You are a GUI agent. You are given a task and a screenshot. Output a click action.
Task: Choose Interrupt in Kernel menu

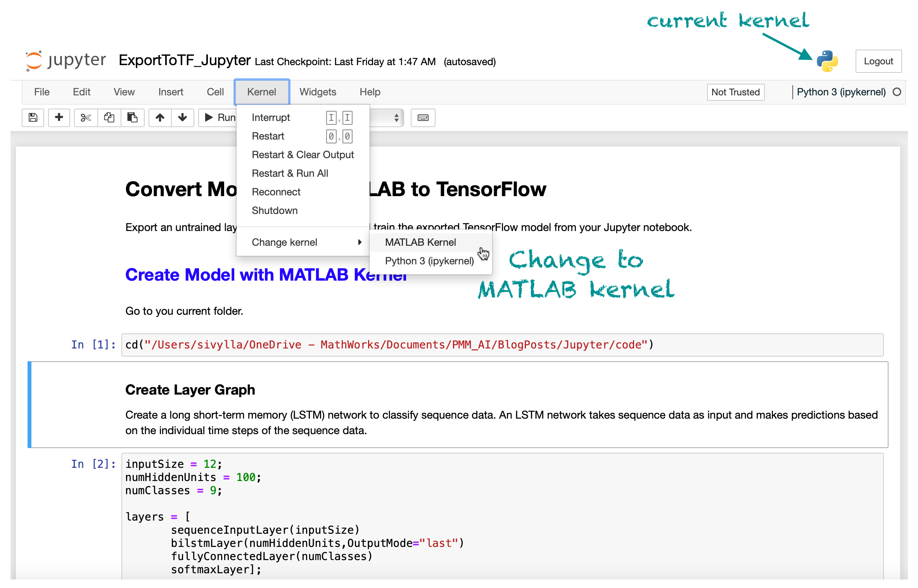(x=303, y=117)
